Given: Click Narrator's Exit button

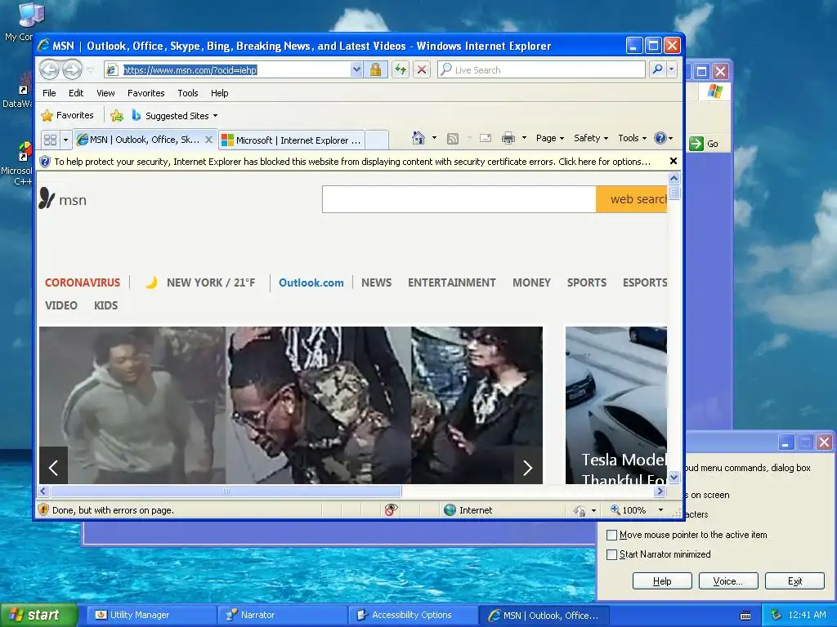Looking at the screenshot, I should coord(794,581).
